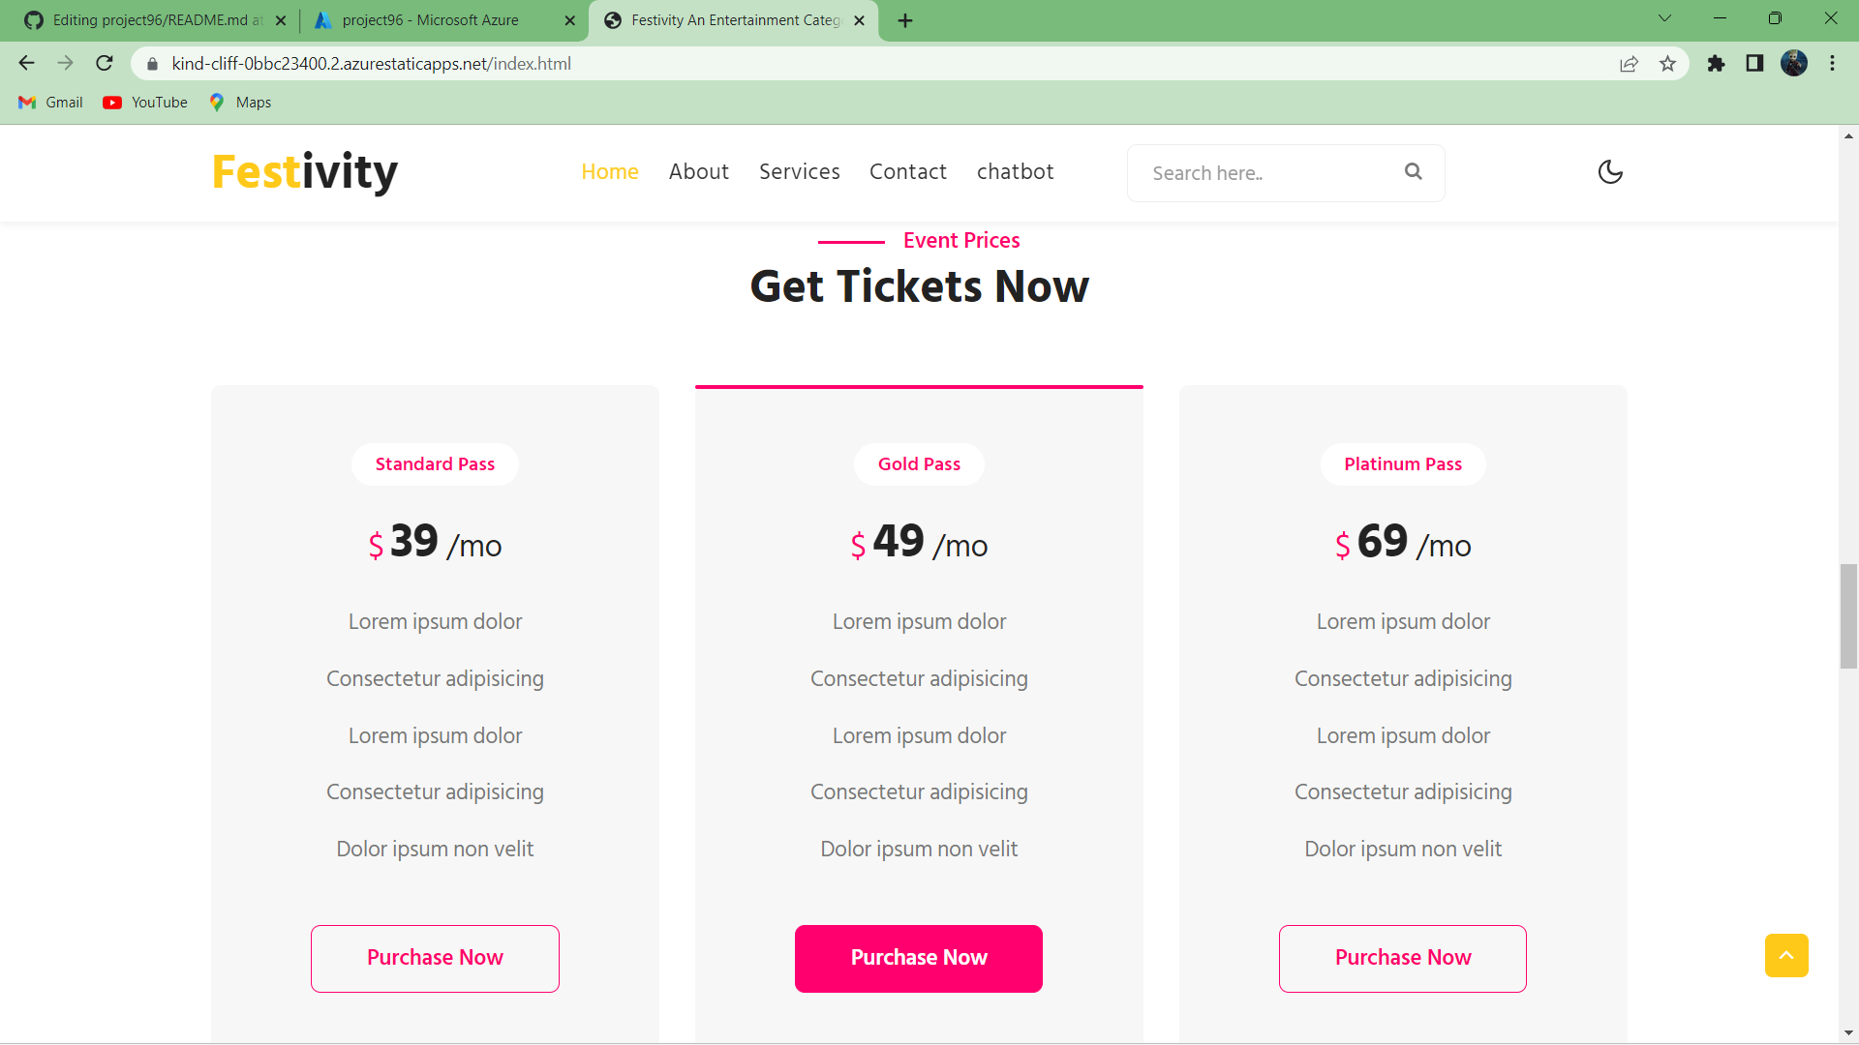Click the page vertical scrollbar thumb
Screen dimensions: 1859x1045
pyautogui.click(x=1848, y=615)
